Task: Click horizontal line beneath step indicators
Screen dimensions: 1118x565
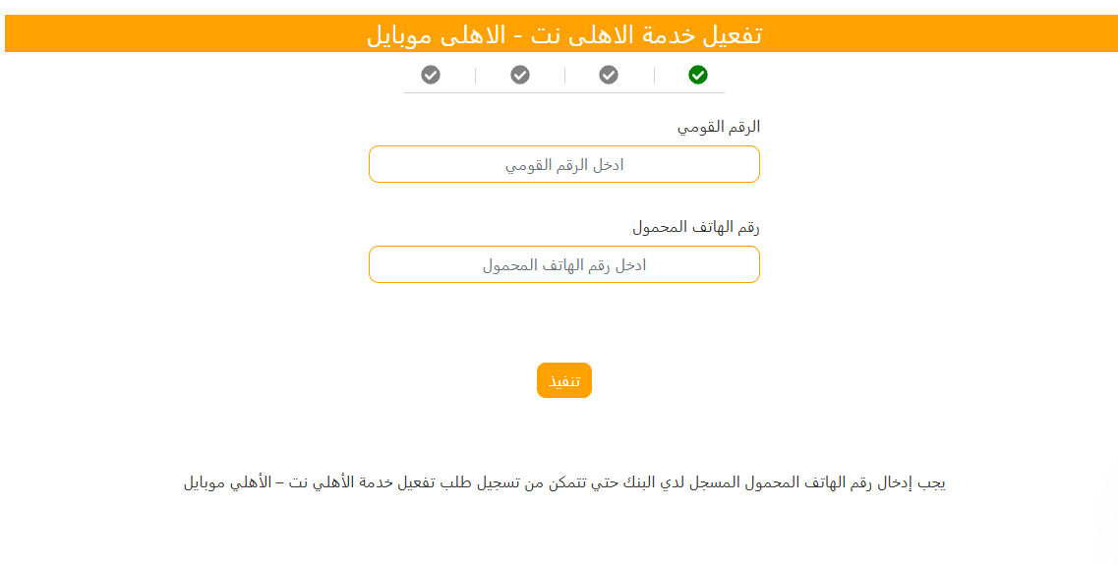Action: click(564, 92)
